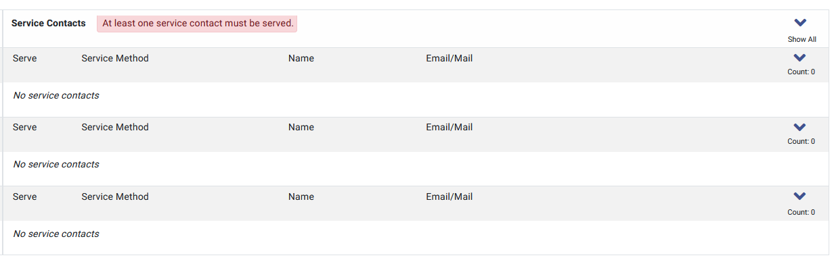Image resolution: width=834 pixels, height=264 pixels.
Task: Expand all contacts with Show All chevron
Action: [799, 23]
